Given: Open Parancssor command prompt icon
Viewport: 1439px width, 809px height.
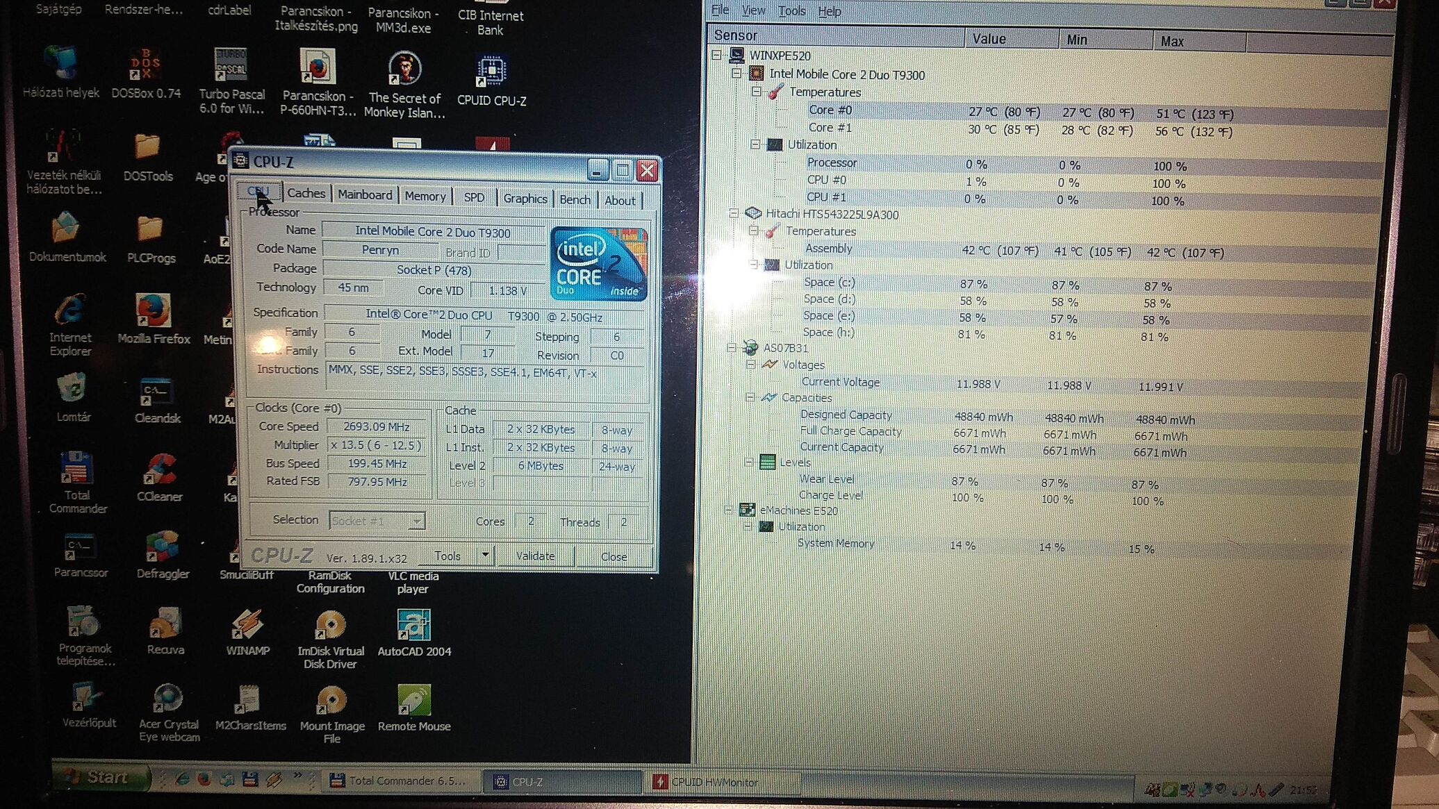Looking at the screenshot, I should tap(81, 556).
